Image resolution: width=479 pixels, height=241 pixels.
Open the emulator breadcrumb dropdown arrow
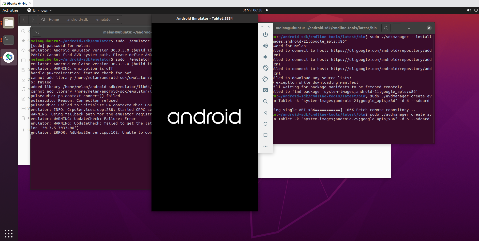click(117, 20)
